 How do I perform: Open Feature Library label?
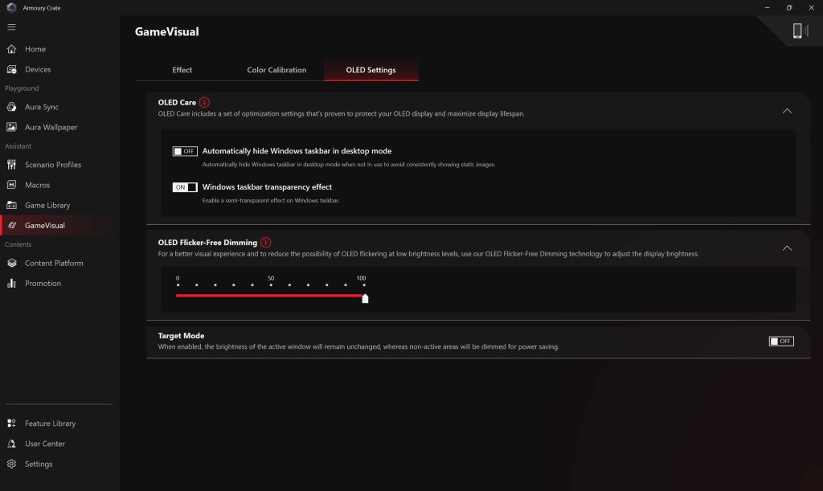click(51, 423)
